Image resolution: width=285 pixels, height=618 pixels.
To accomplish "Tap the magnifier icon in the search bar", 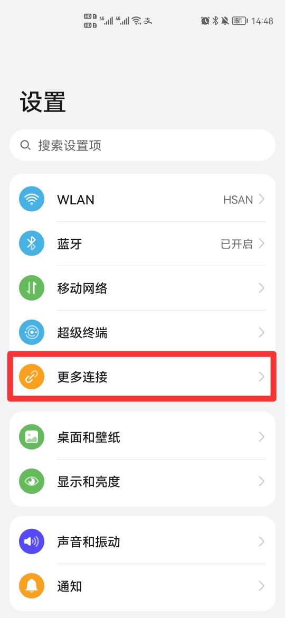I will (25, 145).
